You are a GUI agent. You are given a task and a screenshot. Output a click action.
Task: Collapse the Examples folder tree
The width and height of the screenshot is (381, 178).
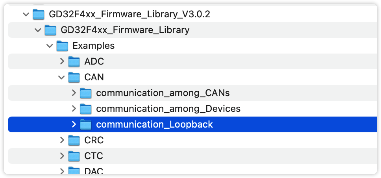[x=50, y=46]
